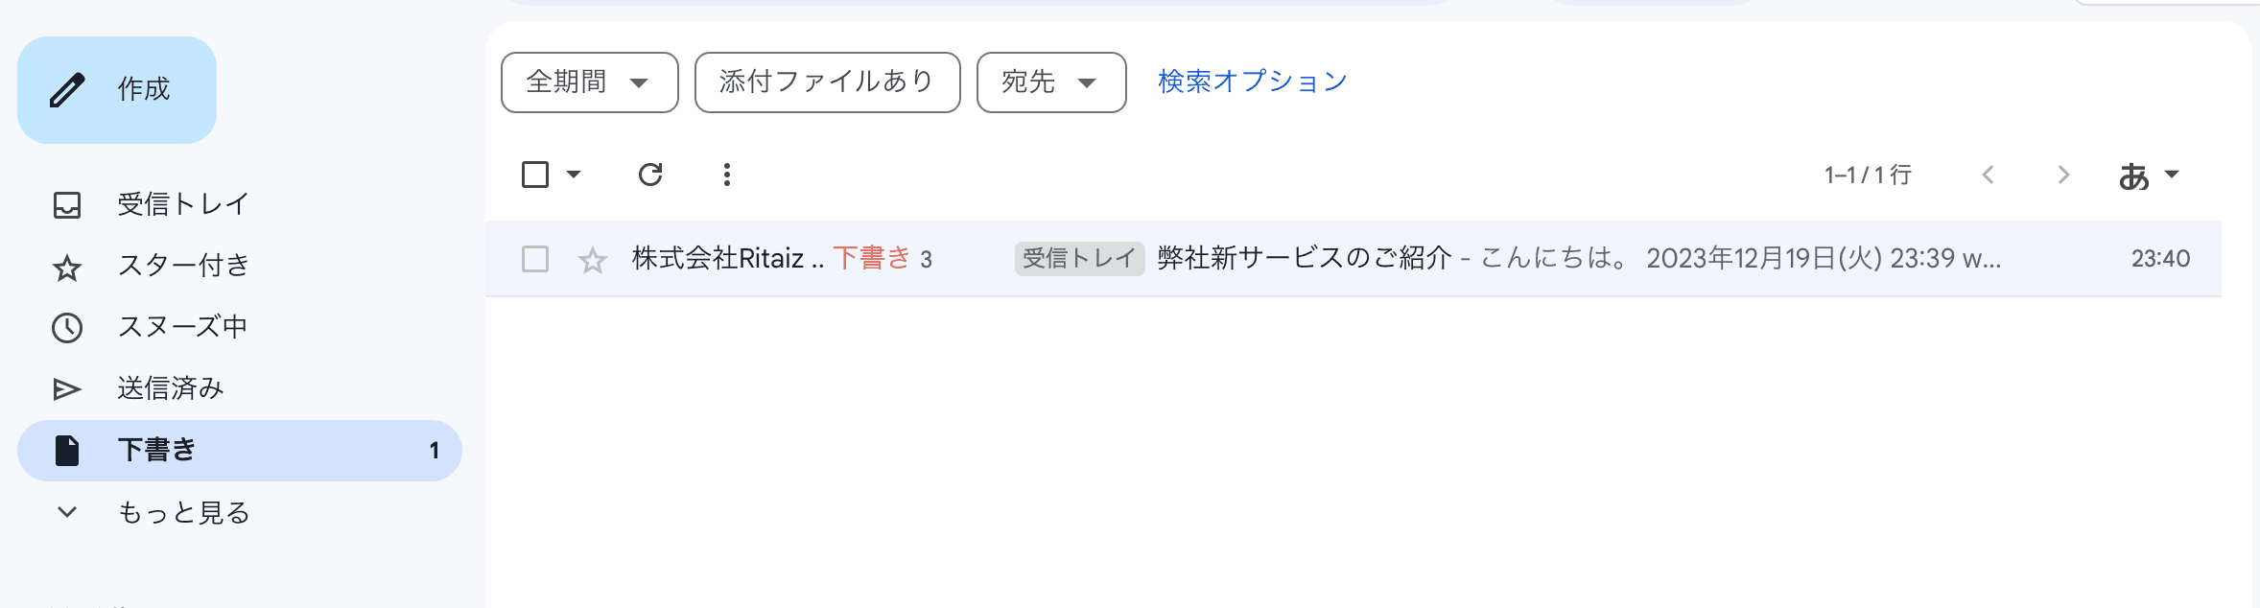Image resolution: width=2260 pixels, height=608 pixels.
Task: Open the 宛先 recipient dropdown
Action: coord(1050,82)
